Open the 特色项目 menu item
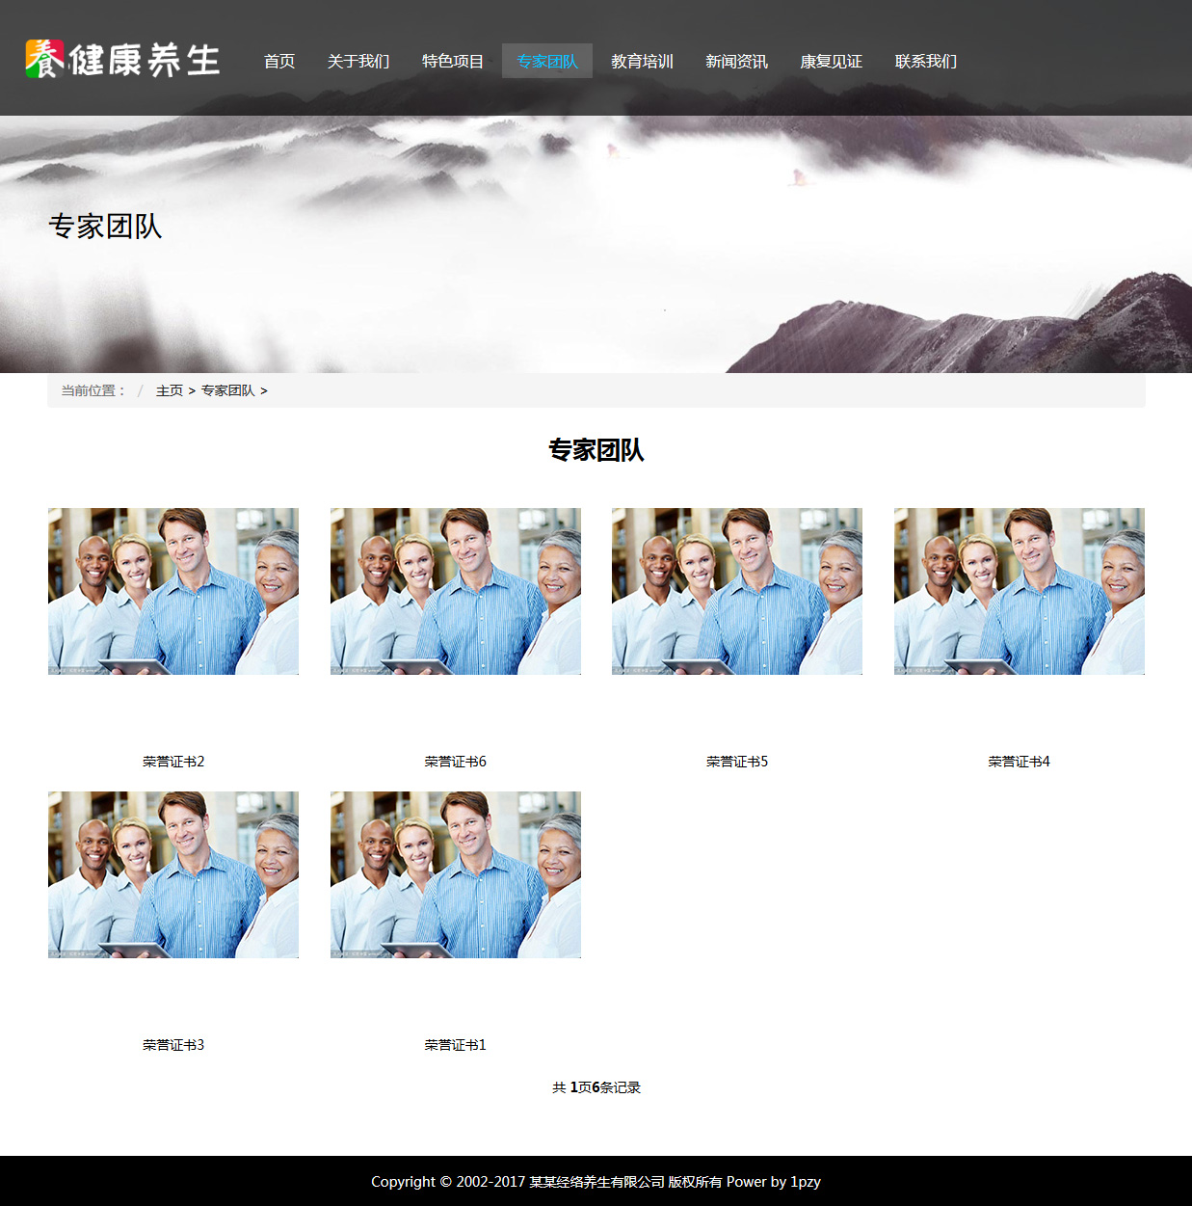 click(453, 61)
